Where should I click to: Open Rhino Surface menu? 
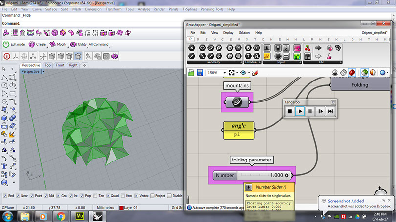(51, 9)
